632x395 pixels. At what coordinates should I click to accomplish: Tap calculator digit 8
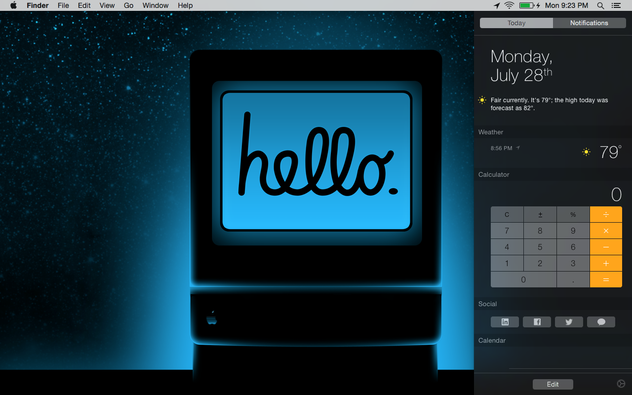[x=540, y=231]
